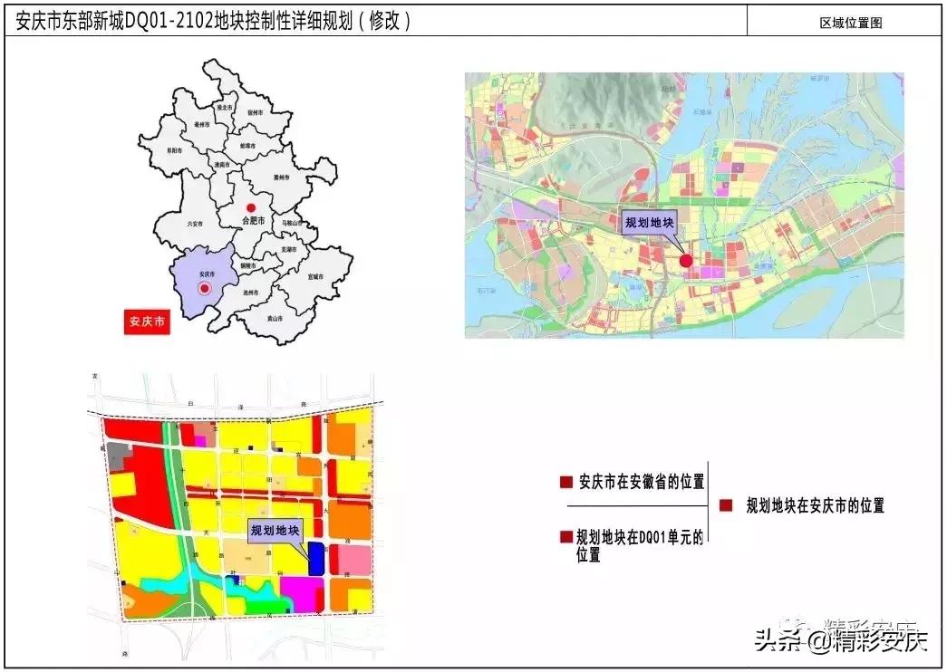Click the red legend square beside 安庆市在安徽省的位置
The image size is (947, 672).
(x=565, y=481)
